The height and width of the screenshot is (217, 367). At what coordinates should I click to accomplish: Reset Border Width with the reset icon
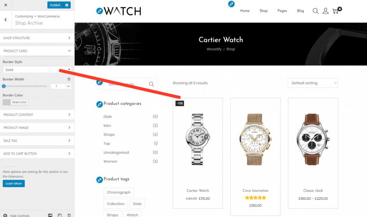(x=69, y=79)
